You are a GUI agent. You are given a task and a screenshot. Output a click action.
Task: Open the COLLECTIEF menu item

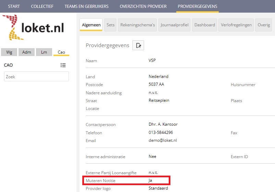point(42,6)
